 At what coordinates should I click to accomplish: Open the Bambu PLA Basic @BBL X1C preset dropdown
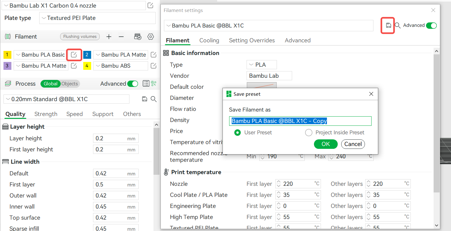tap(269, 26)
